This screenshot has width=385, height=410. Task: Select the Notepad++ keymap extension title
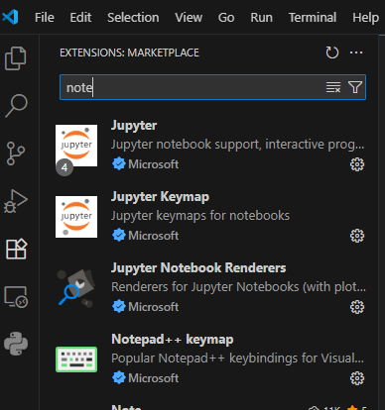pos(173,340)
